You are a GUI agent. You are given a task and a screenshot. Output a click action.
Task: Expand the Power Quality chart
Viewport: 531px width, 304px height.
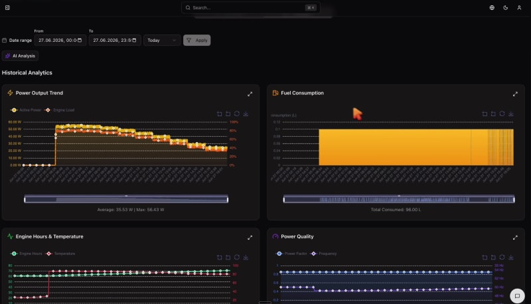click(x=515, y=238)
